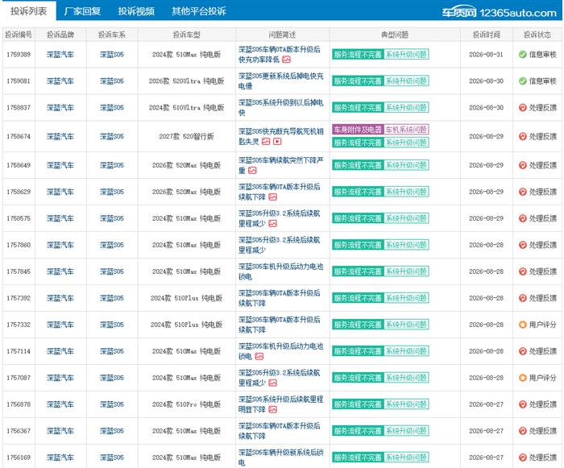
Task: Click red 处理反馈 status icon for 1758837
Action: [523, 108]
